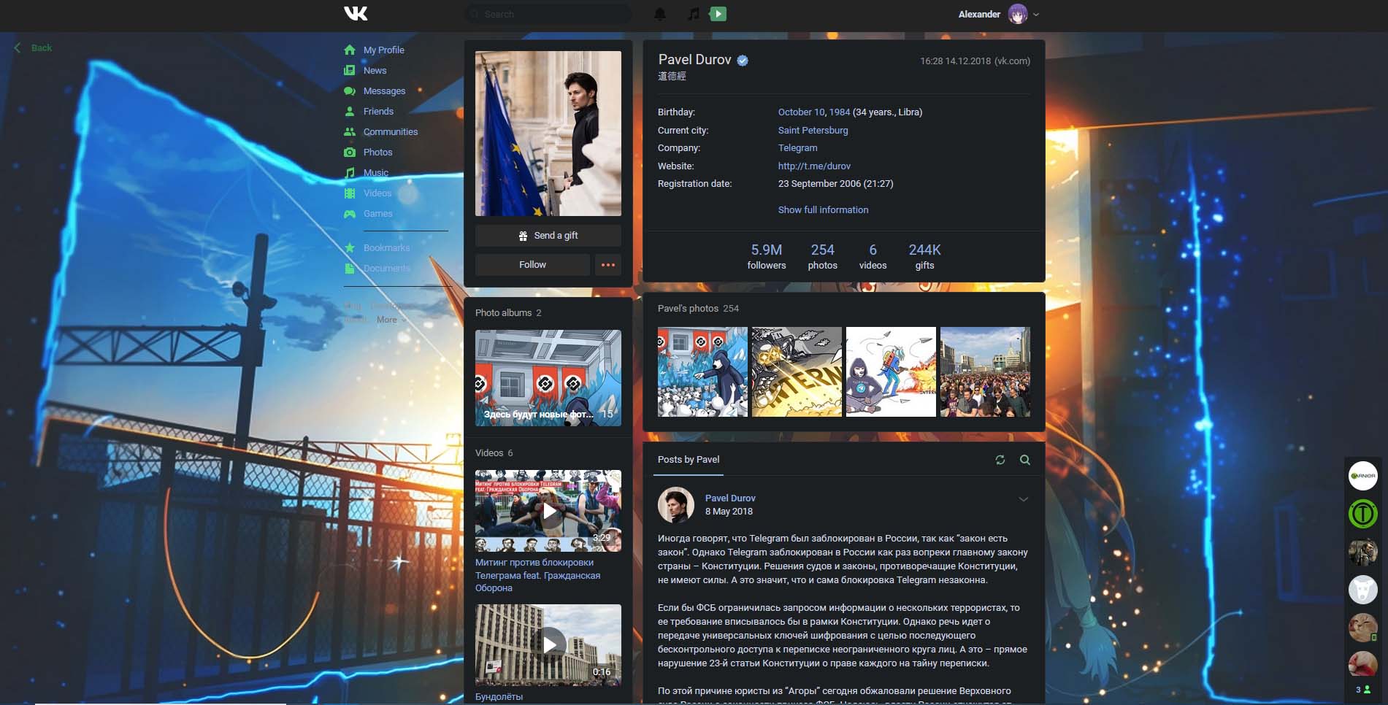Open the music note player icon
The width and height of the screenshot is (1388, 705).
[694, 14]
